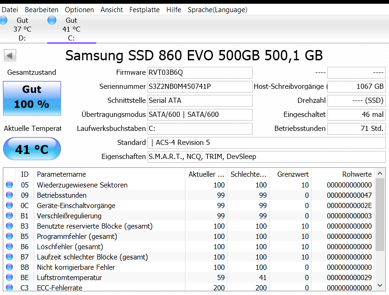Open the Optionen menu
The width and height of the screenshot is (389, 295).
point(79,10)
